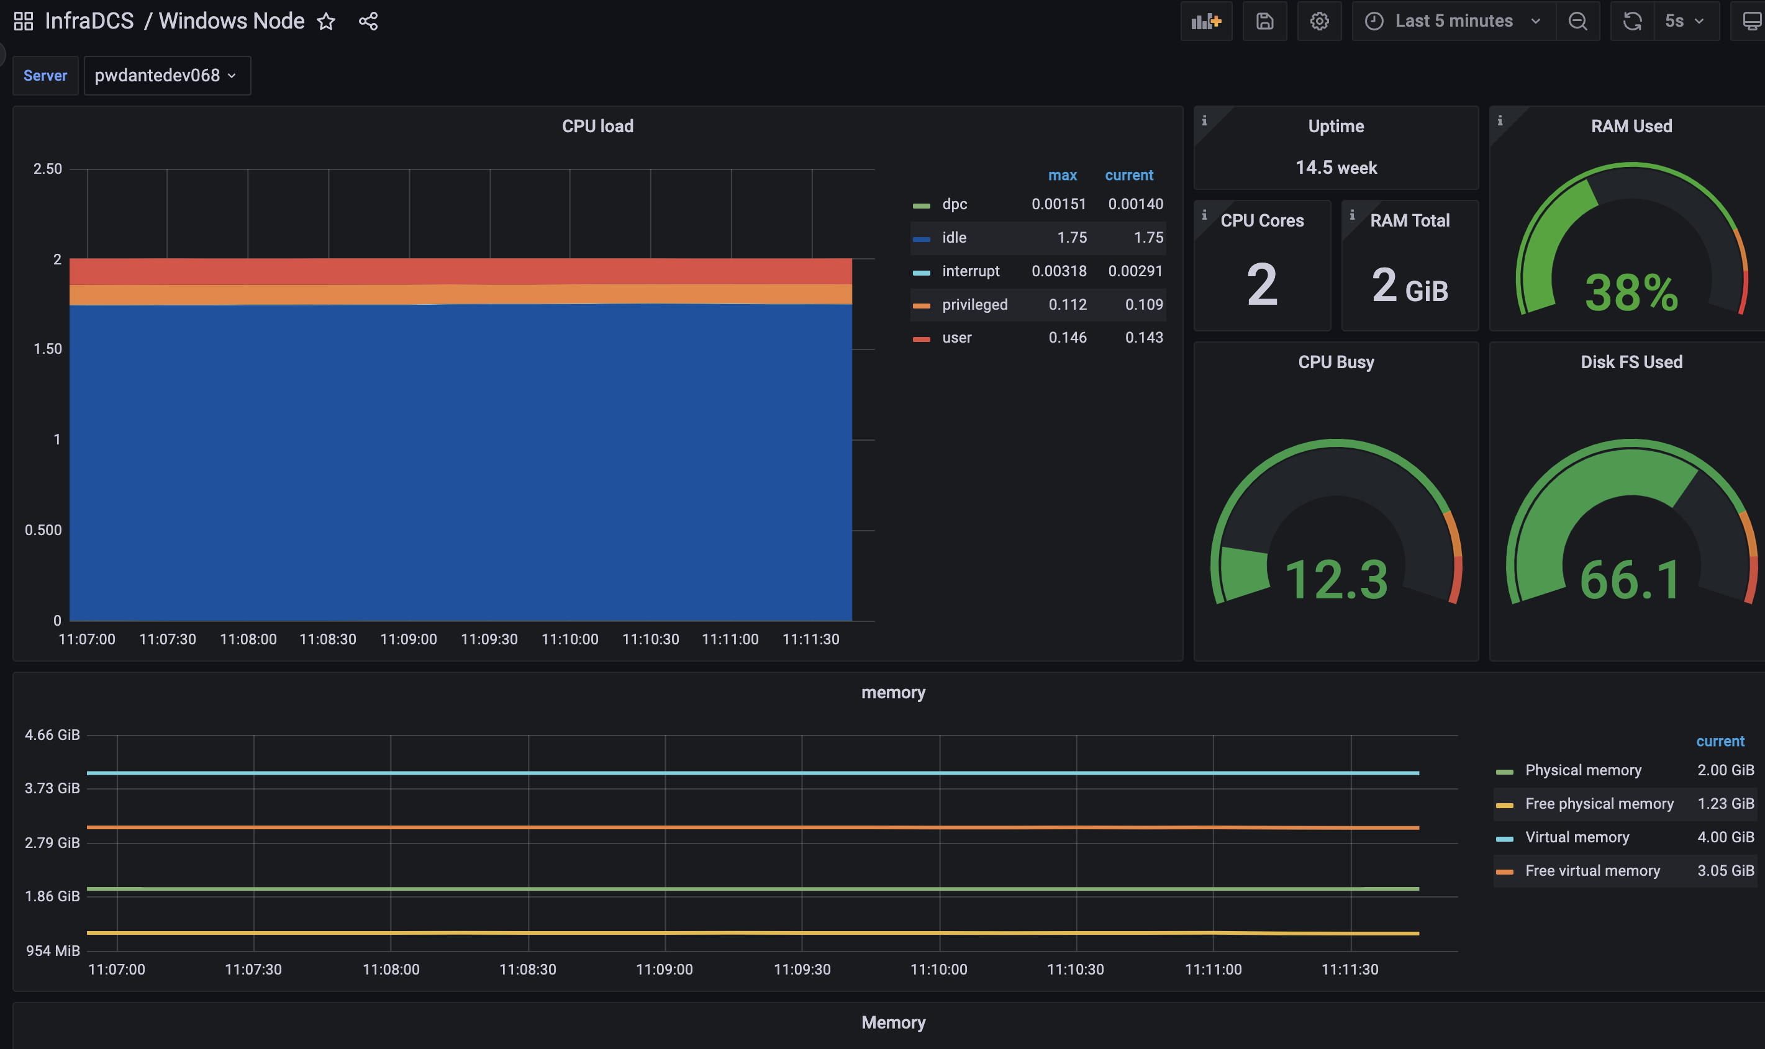Refresh the dashboard now
Screen dimensions: 1765x1049
[1632, 21]
